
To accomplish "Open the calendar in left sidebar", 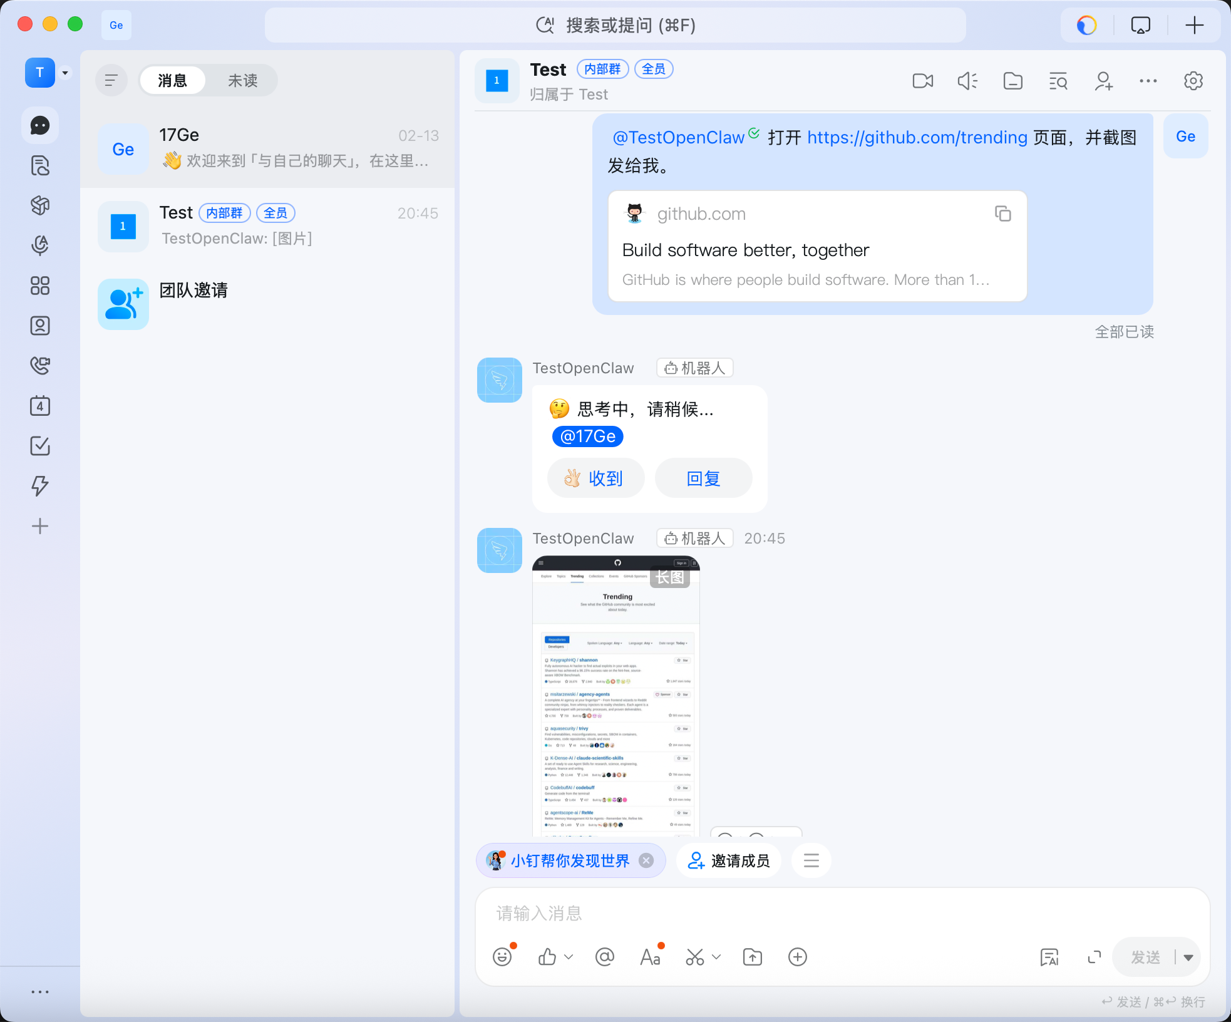I will [x=40, y=406].
